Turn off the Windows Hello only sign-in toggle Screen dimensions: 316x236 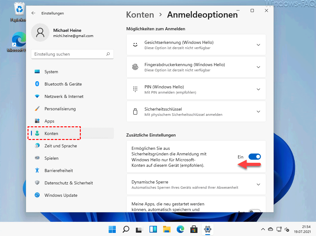(254, 157)
